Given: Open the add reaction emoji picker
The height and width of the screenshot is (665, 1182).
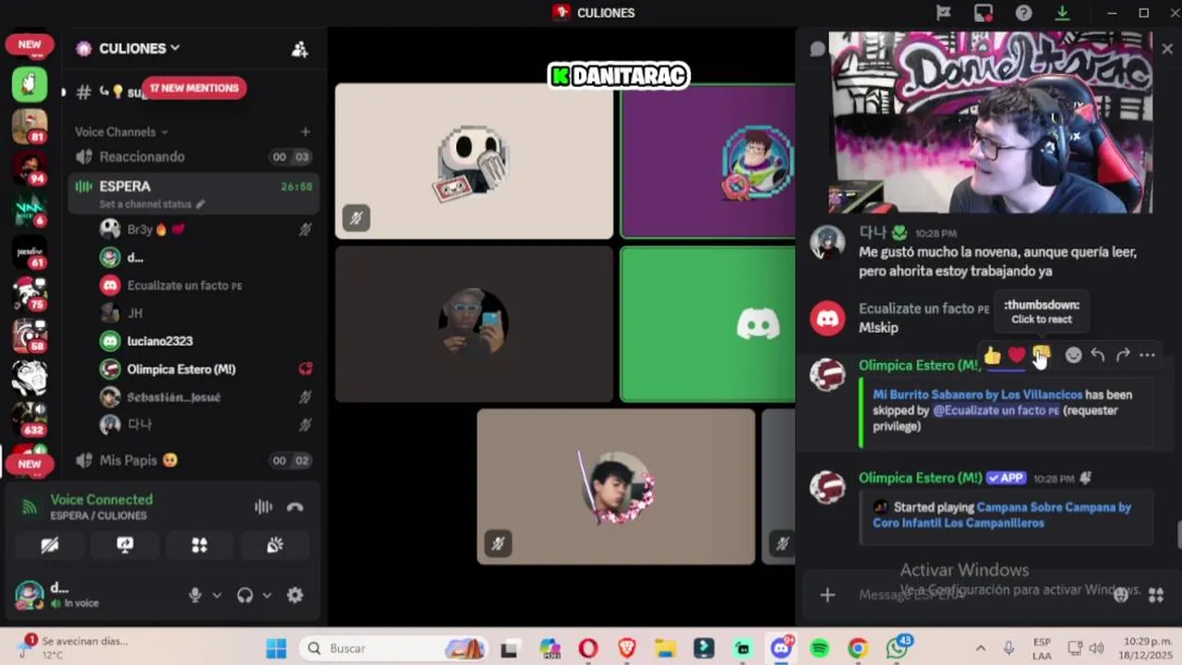Looking at the screenshot, I should tap(1073, 356).
